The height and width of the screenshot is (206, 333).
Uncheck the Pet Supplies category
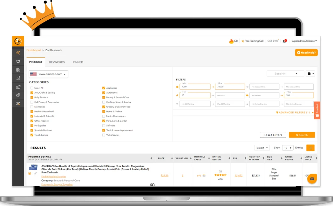(32, 126)
